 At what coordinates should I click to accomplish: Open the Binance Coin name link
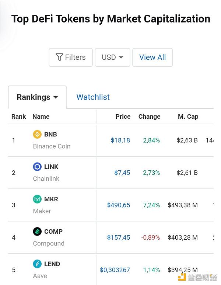pos(52,146)
